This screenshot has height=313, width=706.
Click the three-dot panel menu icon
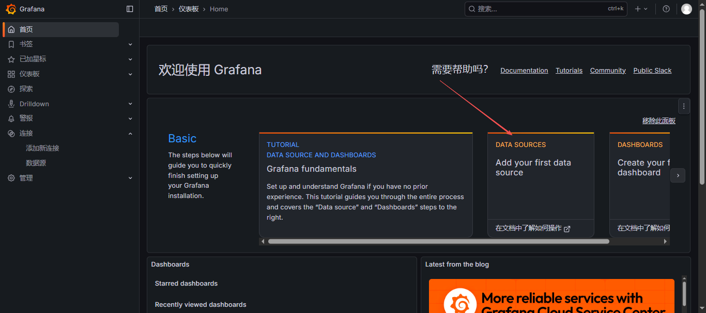[684, 106]
